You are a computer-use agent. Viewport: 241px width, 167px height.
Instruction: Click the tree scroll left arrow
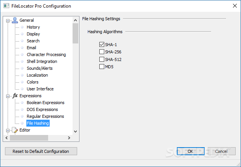point(6,138)
